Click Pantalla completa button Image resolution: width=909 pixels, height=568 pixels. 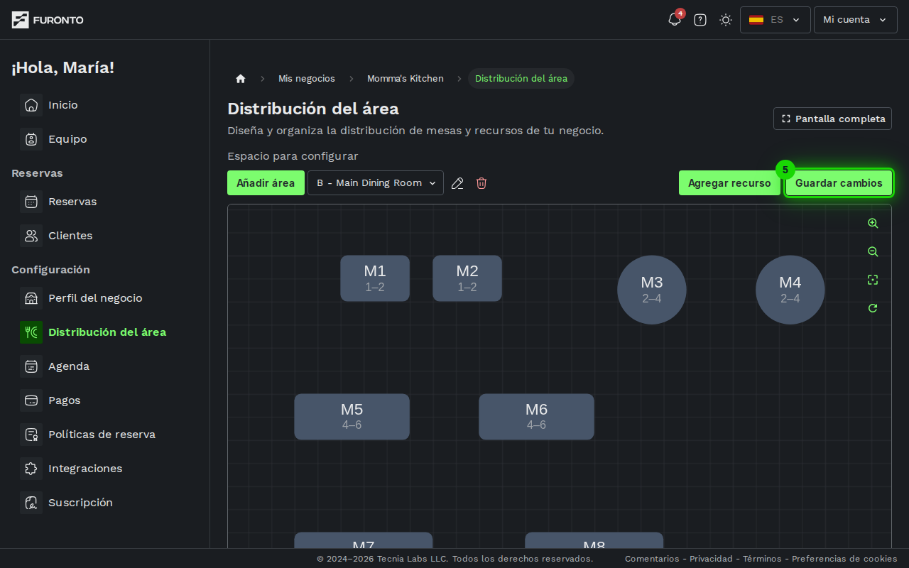832,119
